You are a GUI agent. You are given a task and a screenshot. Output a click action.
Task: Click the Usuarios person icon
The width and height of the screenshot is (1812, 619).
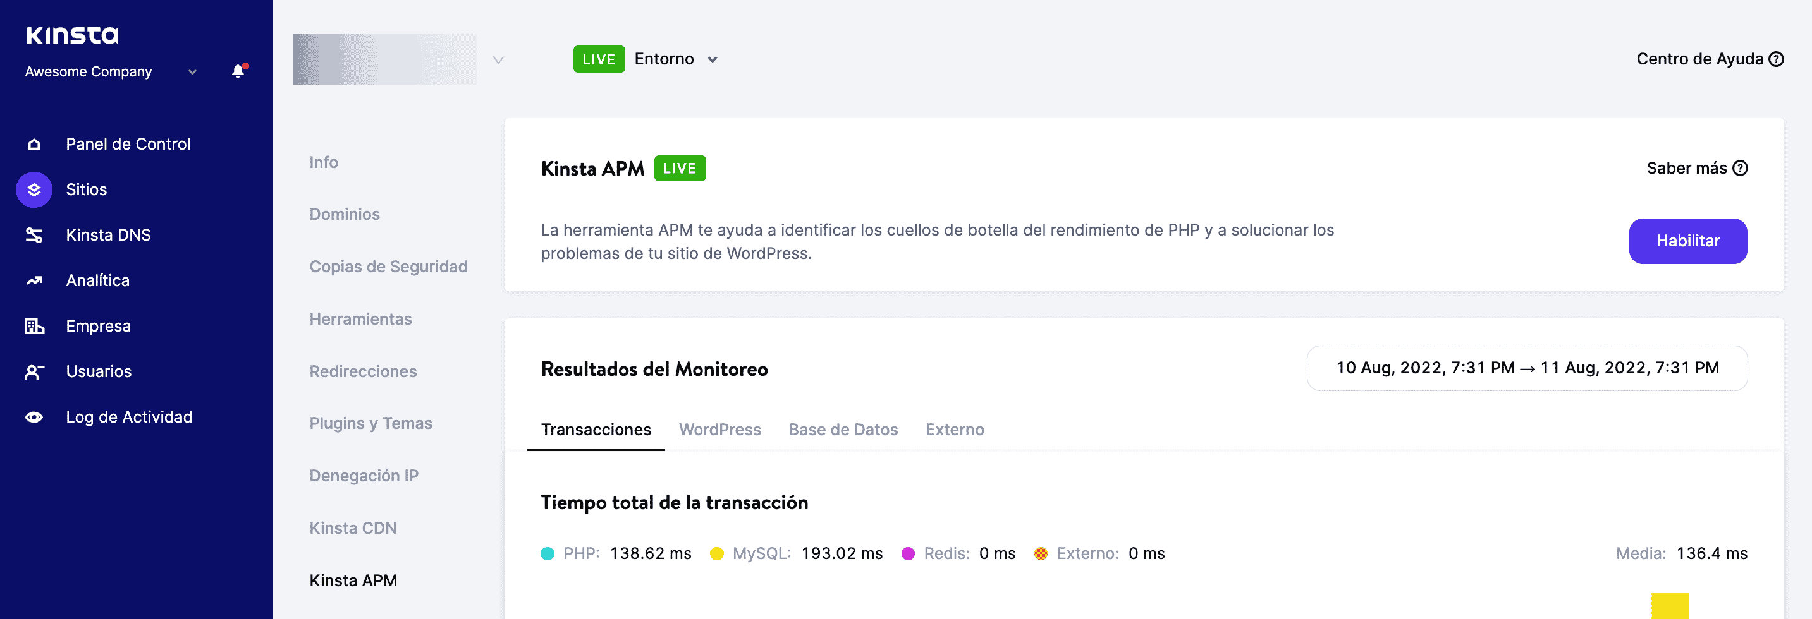[34, 371]
